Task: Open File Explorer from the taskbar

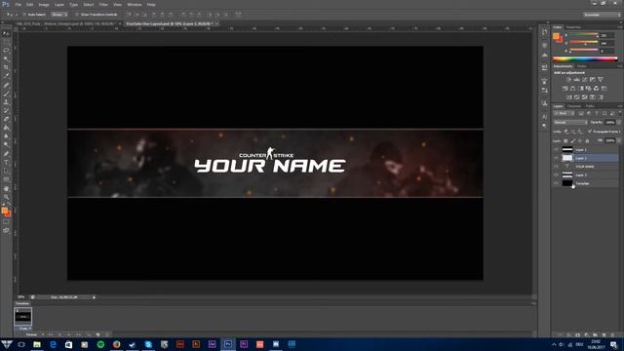Action: pyautogui.click(x=37, y=344)
